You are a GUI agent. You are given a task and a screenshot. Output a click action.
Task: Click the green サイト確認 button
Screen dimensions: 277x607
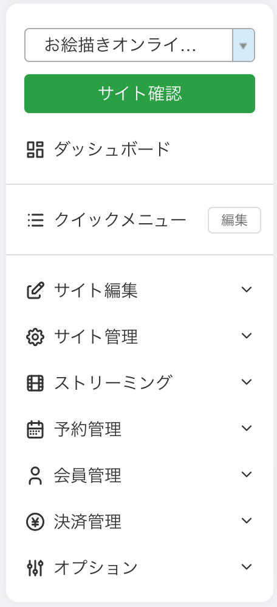pyautogui.click(x=140, y=94)
